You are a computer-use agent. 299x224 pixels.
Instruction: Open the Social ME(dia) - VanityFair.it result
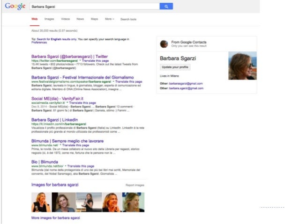[x=57, y=99]
